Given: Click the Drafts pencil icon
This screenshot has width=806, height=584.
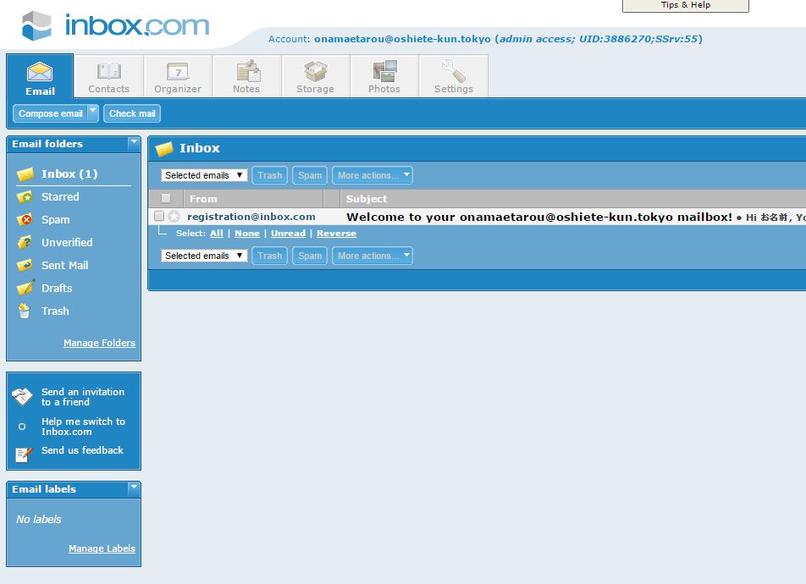Looking at the screenshot, I should pos(25,288).
